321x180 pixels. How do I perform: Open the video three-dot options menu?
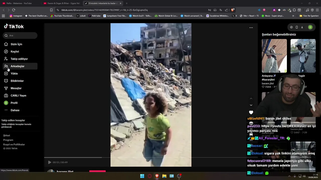251,28
